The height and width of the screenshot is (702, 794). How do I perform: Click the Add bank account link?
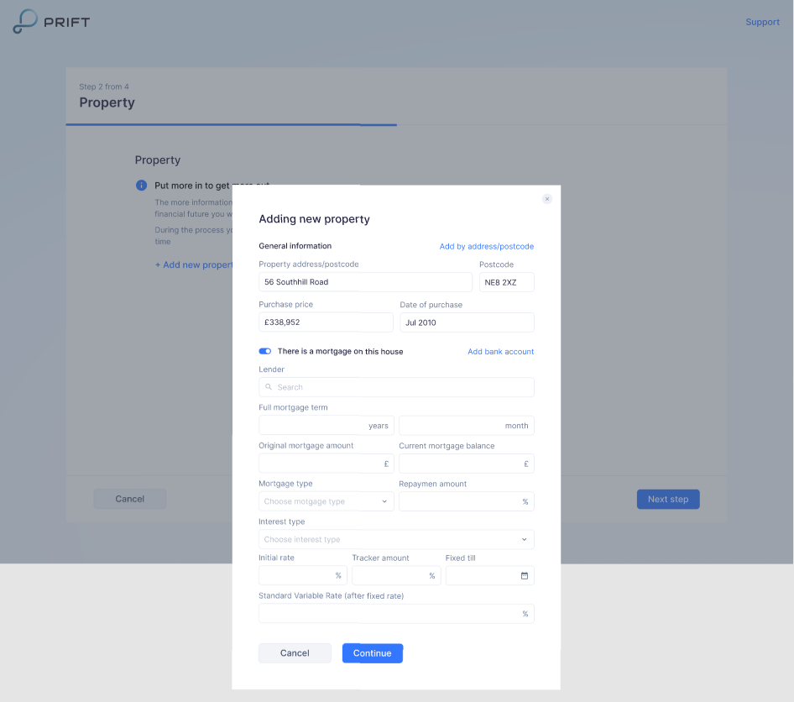coord(500,352)
